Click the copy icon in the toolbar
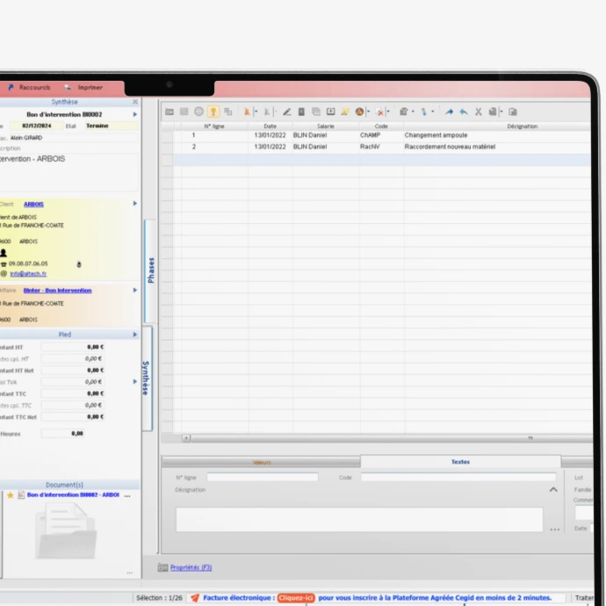This screenshot has height=606, width=606. (x=493, y=112)
